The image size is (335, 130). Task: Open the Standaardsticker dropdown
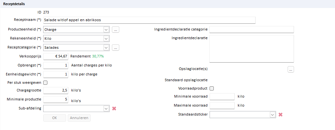243,115
